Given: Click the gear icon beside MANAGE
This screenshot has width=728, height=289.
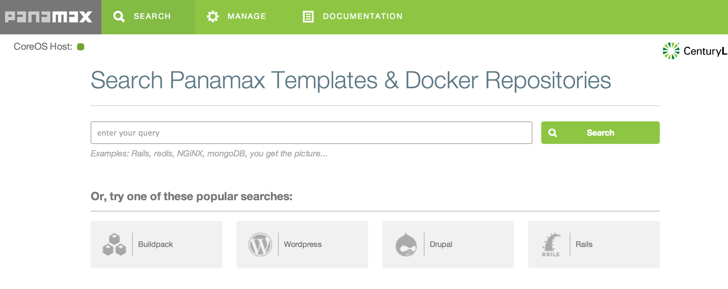Looking at the screenshot, I should 213,16.
